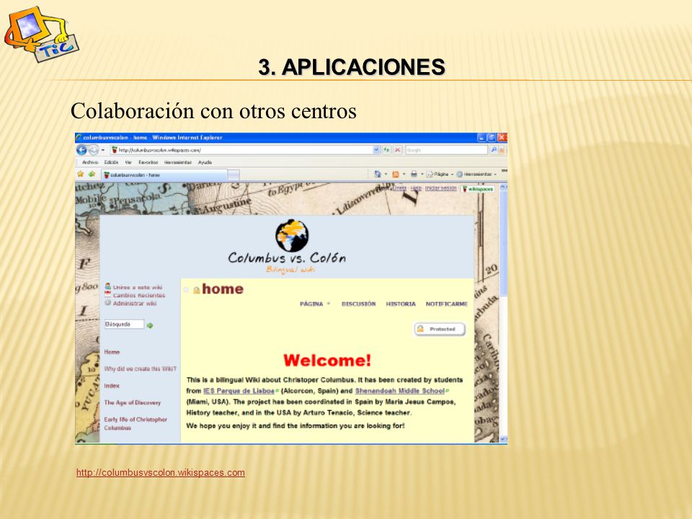Open the RSS feeds dropdown arrow
692x519 pixels.
point(404,174)
